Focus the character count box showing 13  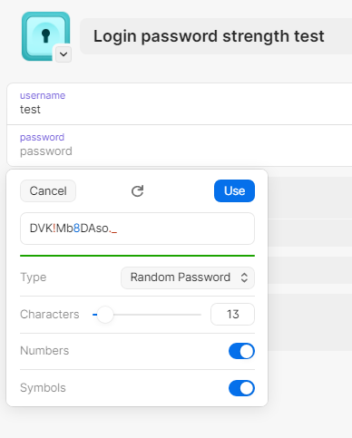[x=232, y=315]
